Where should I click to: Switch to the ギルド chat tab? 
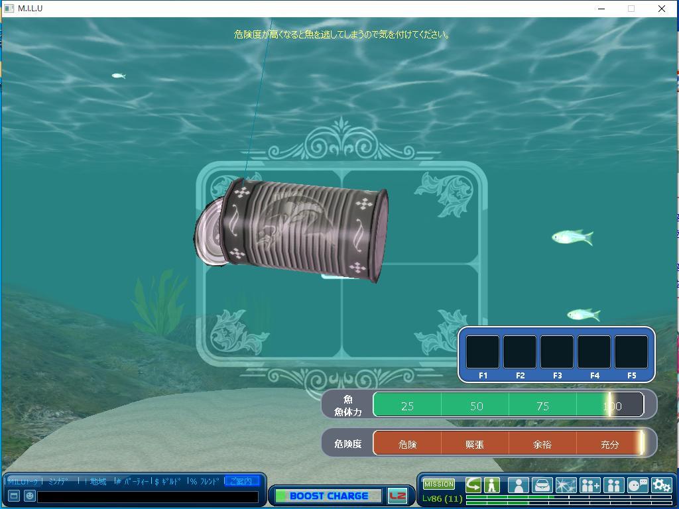tap(170, 481)
